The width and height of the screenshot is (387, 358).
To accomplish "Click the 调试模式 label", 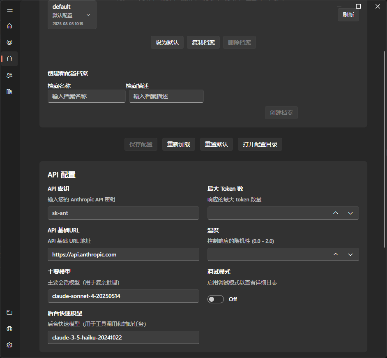I will [x=219, y=272].
